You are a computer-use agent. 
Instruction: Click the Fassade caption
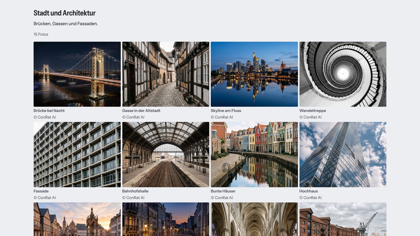(41, 191)
